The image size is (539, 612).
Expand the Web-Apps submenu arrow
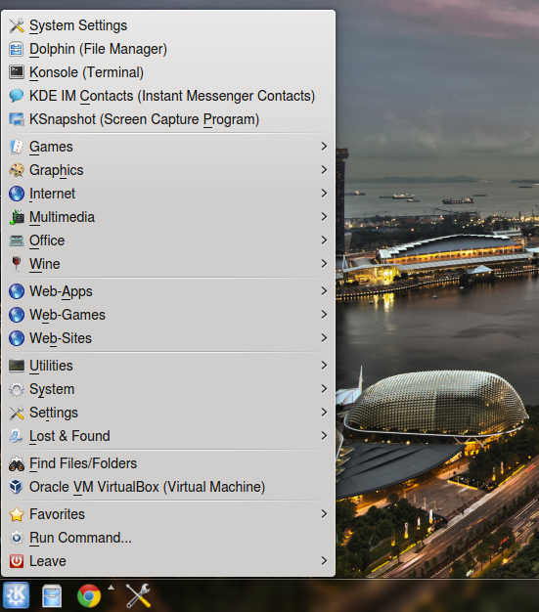[x=324, y=290]
